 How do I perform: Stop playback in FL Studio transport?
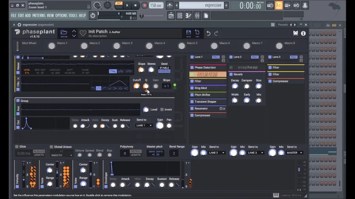[x=135, y=5]
